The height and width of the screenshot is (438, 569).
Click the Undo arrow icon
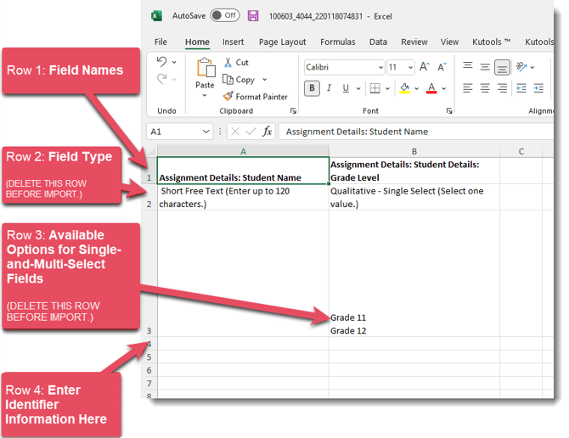pyautogui.click(x=162, y=62)
